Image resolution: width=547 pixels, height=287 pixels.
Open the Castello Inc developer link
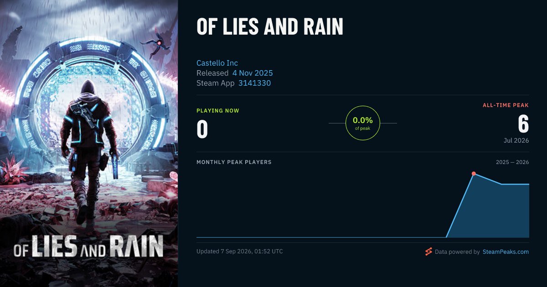(x=217, y=63)
